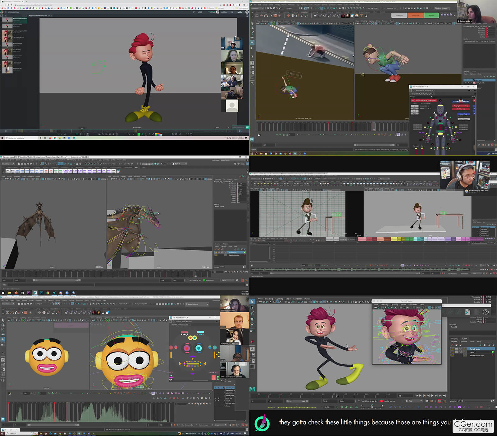Click the magnifier icon in top-right Maya toolbox

252,83
